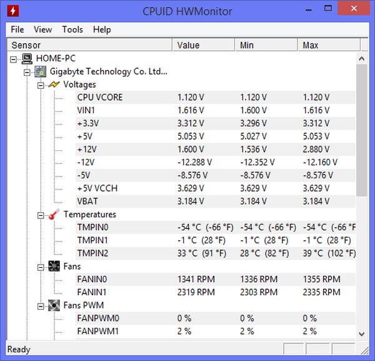Click the 2.880 V max value

pyautogui.click(x=316, y=150)
